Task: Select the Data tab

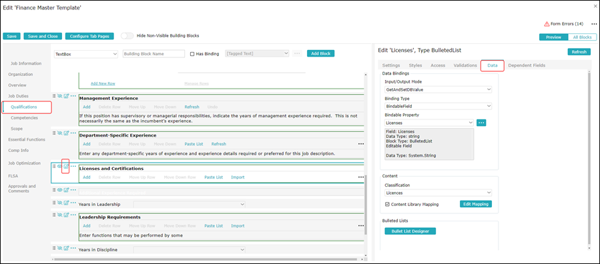Action: pyautogui.click(x=493, y=66)
